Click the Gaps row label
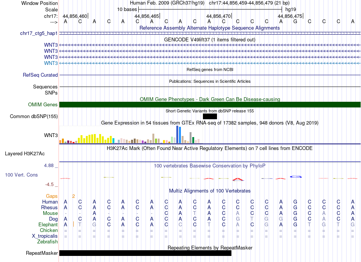Screen dimensions: 361x262 (52, 196)
